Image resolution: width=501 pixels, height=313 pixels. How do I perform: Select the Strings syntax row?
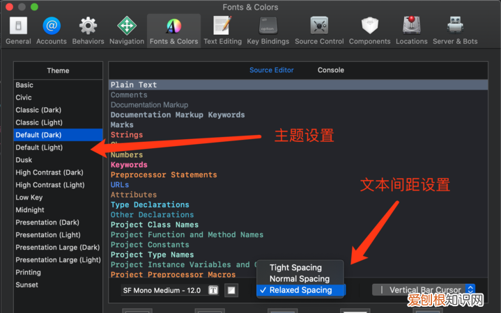[298, 135]
